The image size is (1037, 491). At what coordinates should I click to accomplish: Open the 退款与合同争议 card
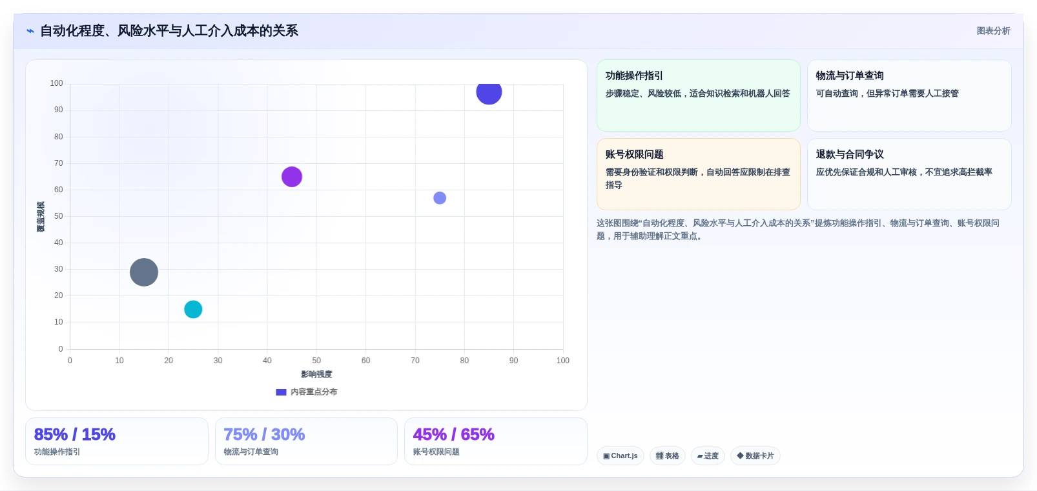(x=909, y=174)
